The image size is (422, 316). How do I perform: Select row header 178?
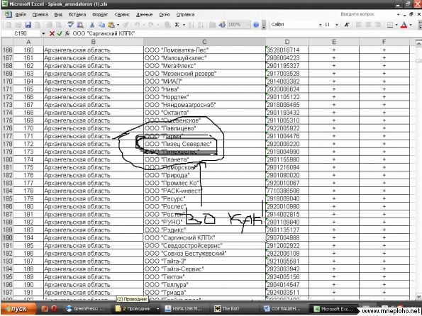7,144
